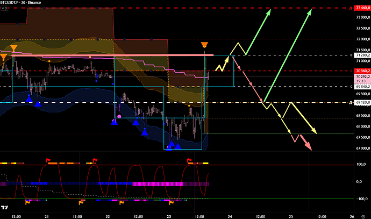This screenshot has height=219, width=371.
Task: Expand the collapsed indicators legend chevron
Action: 3,15
